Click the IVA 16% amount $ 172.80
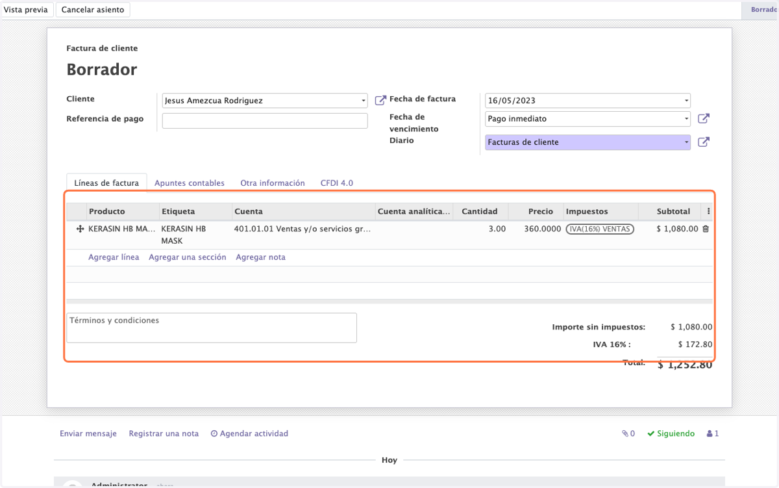 point(695,344)
